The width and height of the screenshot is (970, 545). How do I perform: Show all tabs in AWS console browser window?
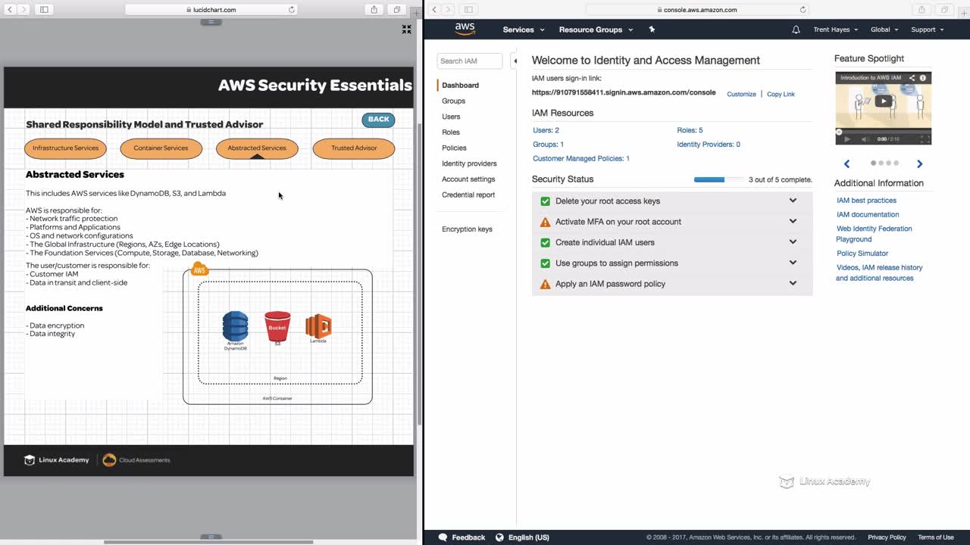[944, 10]
